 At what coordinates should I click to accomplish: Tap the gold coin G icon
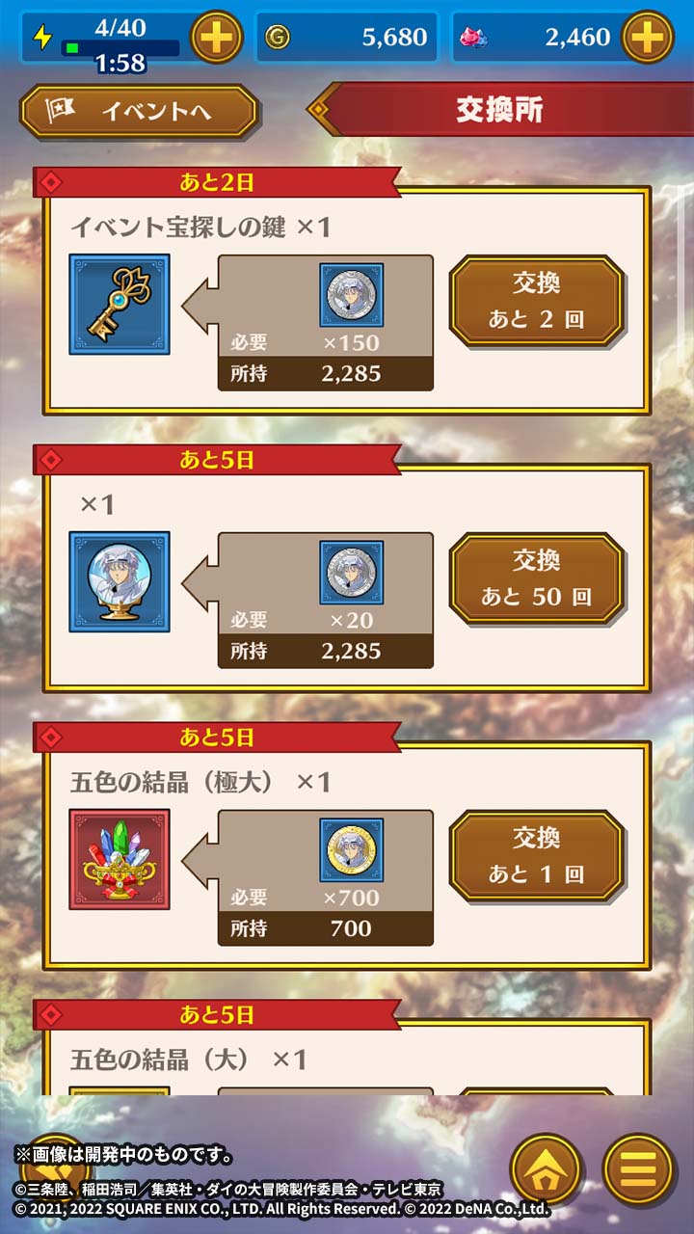[x=277, y=38]
